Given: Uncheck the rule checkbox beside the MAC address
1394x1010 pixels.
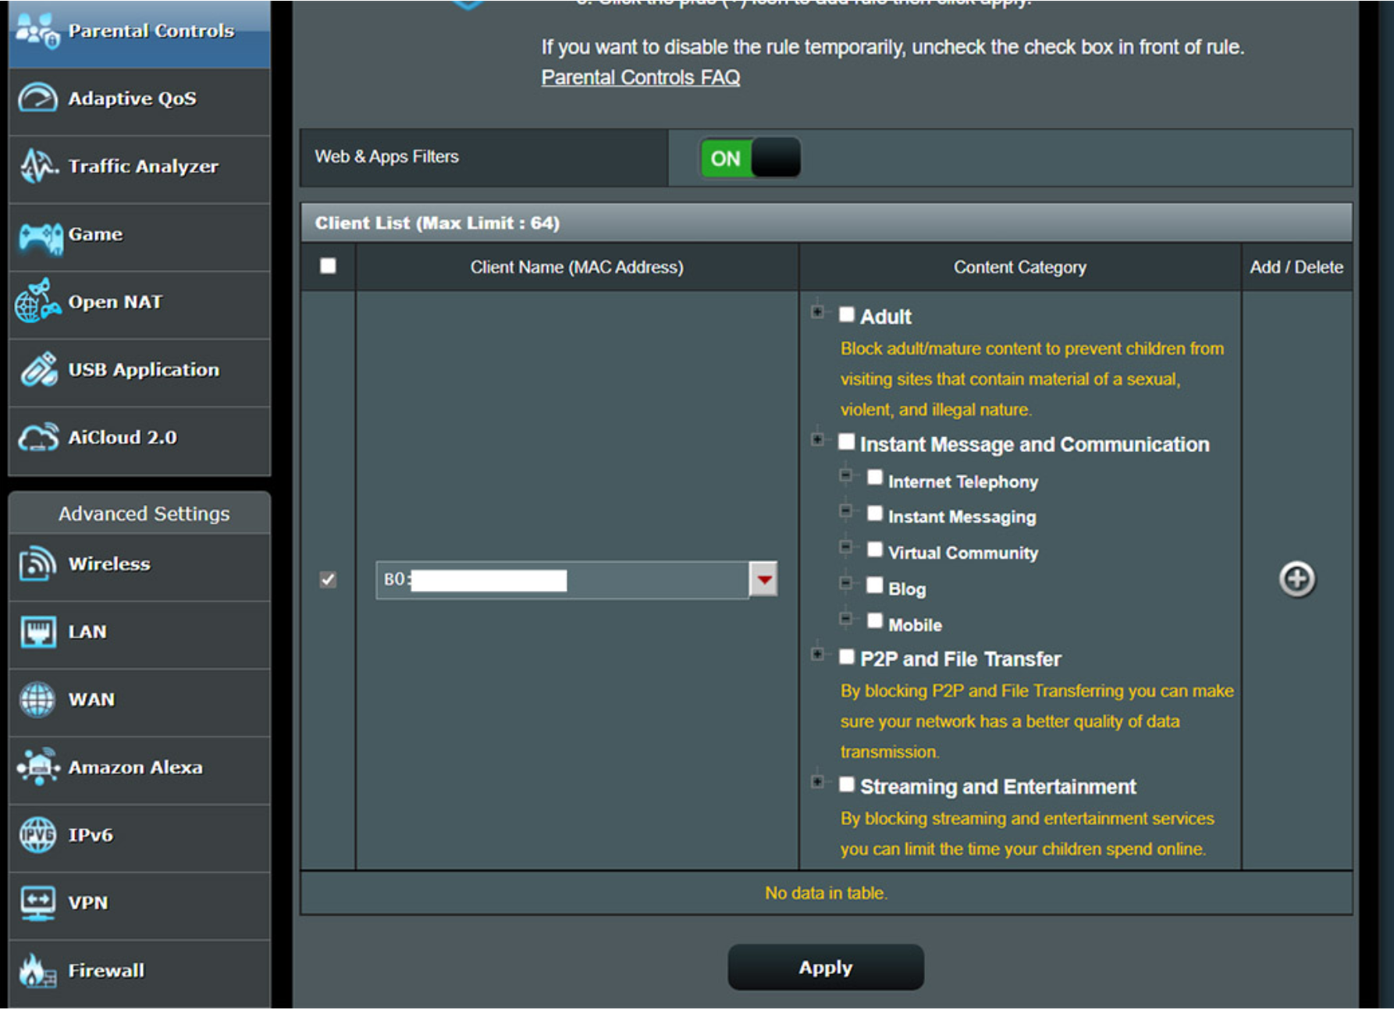Looking at the screenshot, I should [328, 580].
